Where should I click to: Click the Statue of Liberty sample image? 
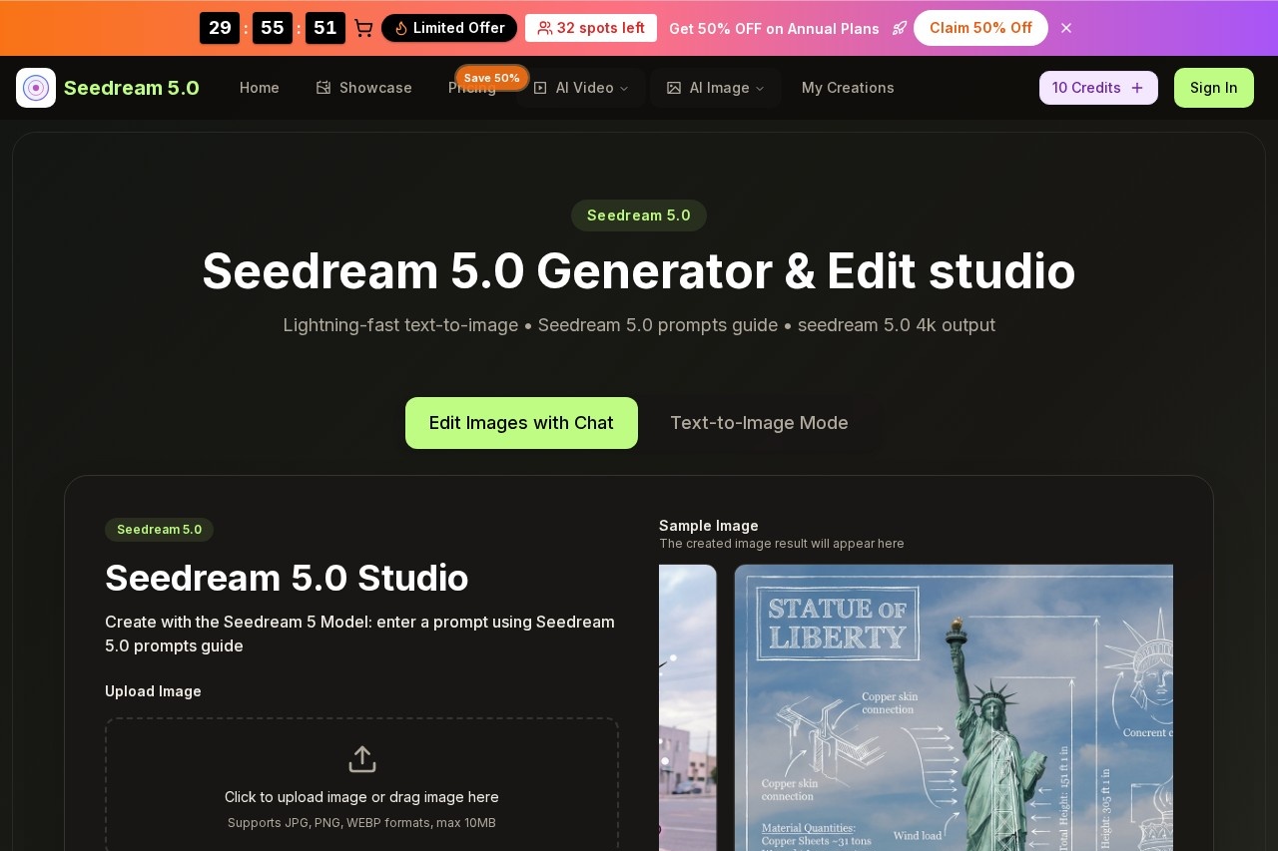click(x=954, y=707)
